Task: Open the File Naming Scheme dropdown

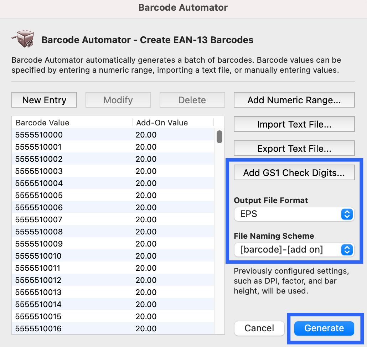Action: [294, 249]
